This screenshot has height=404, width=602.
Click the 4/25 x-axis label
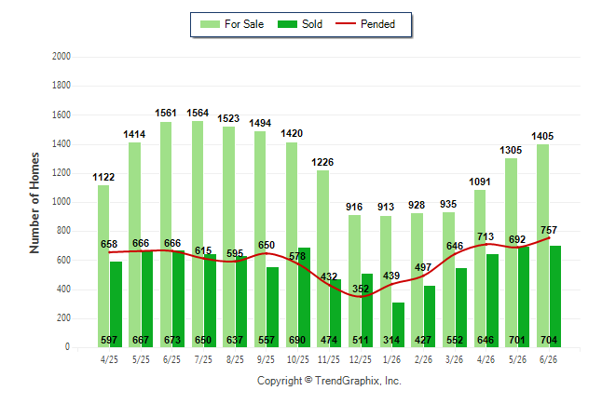[109, 359]
